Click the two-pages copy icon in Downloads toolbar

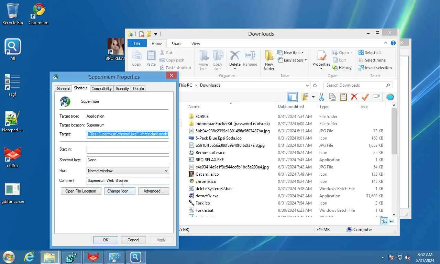(332, 97)
